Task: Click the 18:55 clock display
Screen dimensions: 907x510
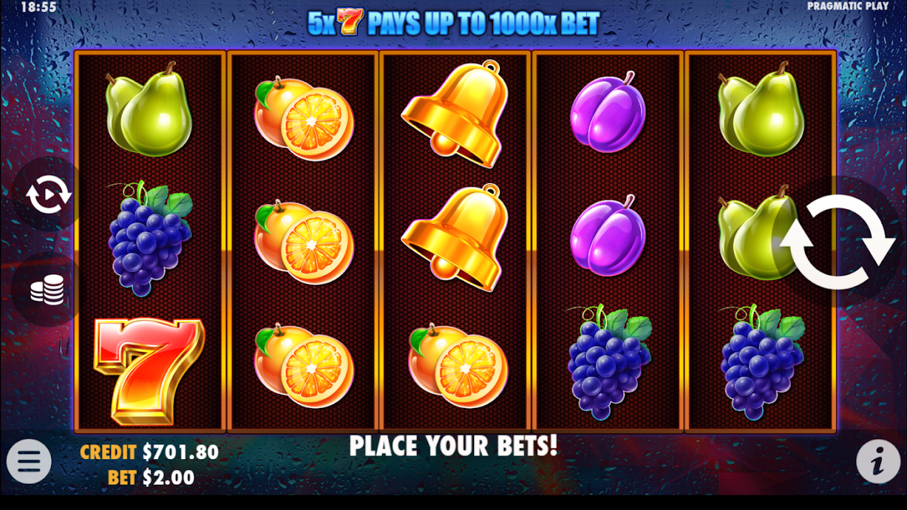Action: tap(38, 7)
